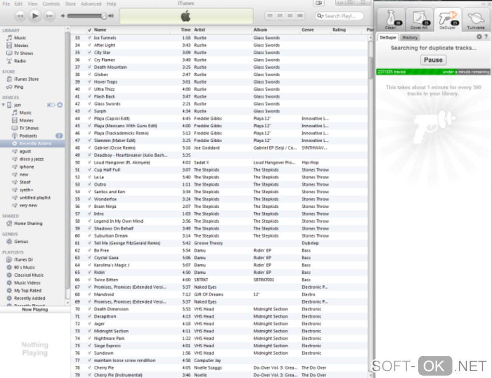Viewport: 492px width, 378px height.
Task: Uncheck the Mandroid track
Action: point(89,294)
